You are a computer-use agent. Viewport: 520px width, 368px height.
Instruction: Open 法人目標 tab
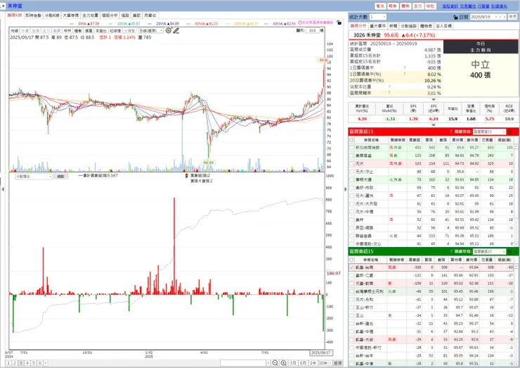click(443, 26)
